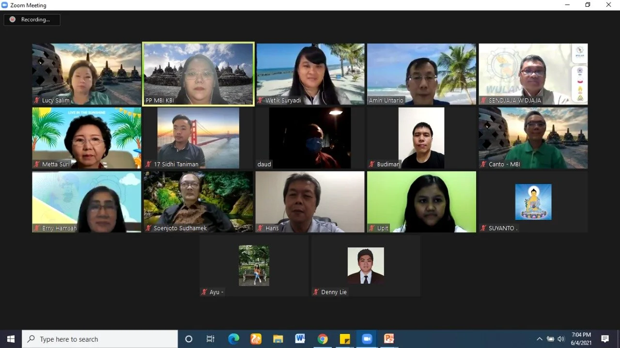Viewport: 620px width, 348px height.
Task: Click muted mic icon beside Denny Lie
Action: 316,292
